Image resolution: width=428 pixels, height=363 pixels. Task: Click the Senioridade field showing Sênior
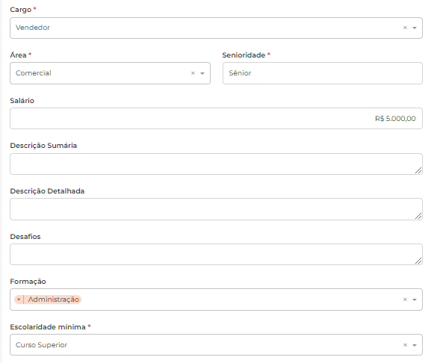(x=323, y=73)
